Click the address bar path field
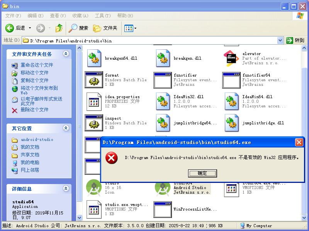Viewport: 309px width, 231px height. tap(150, 41)
